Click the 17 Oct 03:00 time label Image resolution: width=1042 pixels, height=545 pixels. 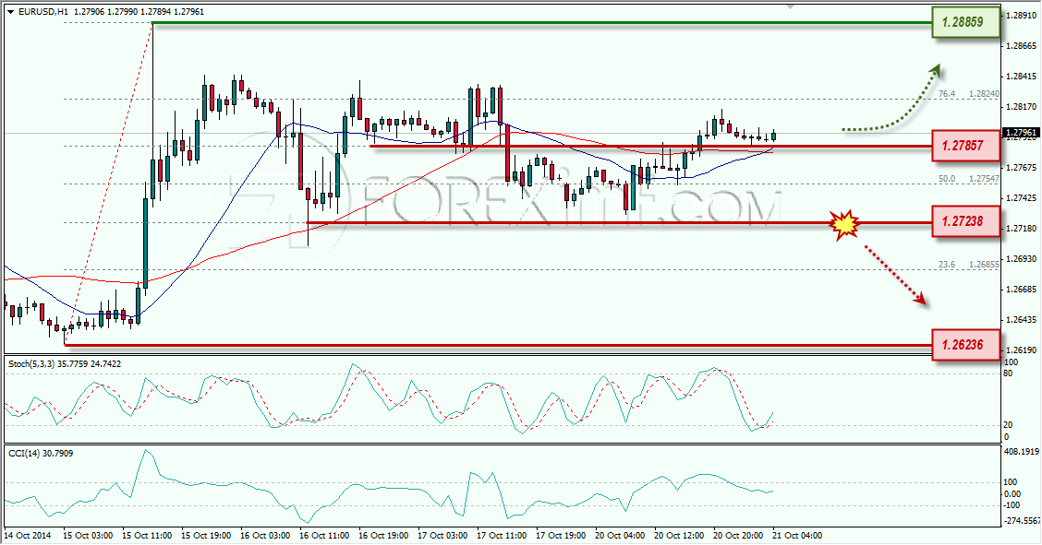point(442,536)
